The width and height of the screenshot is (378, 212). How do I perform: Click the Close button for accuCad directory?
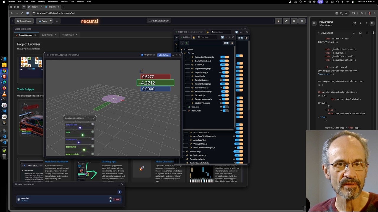click(117, 199)
